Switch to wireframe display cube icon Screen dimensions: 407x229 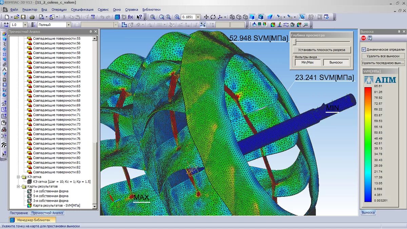point(232,17)
